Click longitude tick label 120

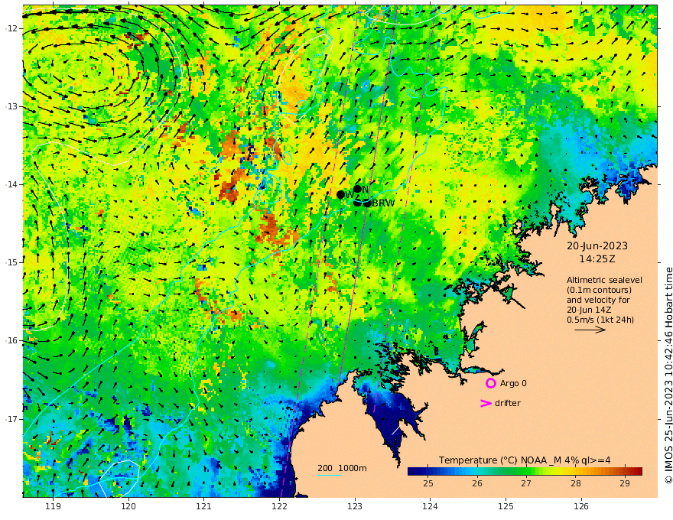tap(128, 507)
